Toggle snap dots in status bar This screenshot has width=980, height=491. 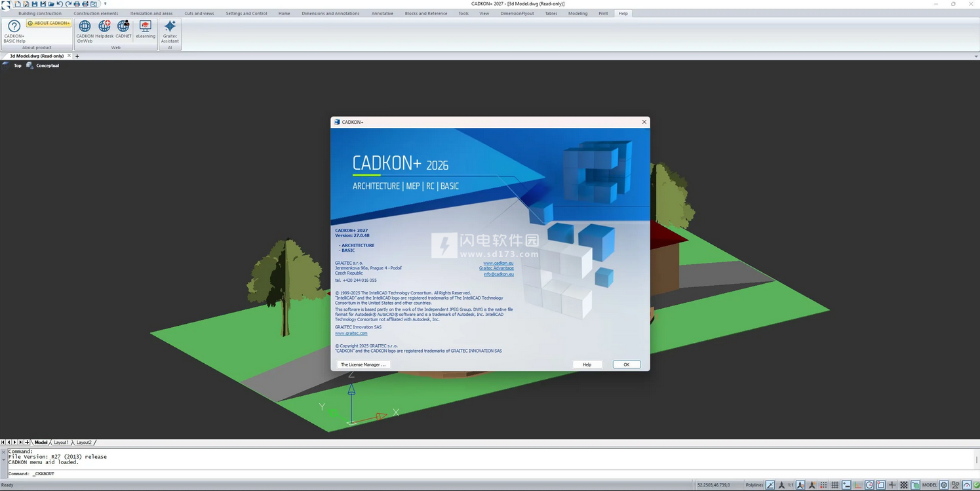click(823, 485)
